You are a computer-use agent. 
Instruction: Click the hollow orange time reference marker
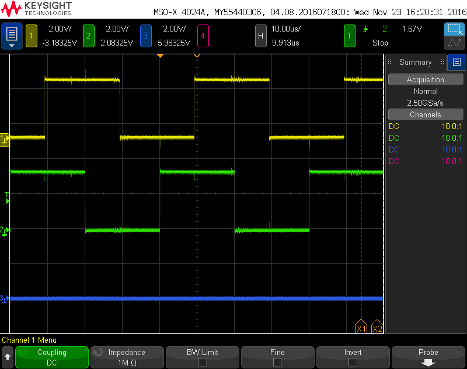pyautogui.click(x=197, y=56)
